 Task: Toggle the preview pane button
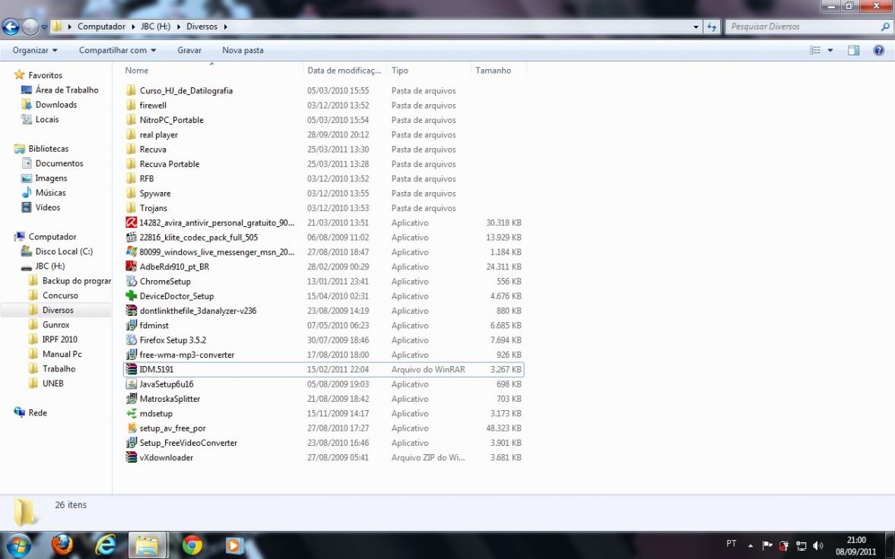pyautogui.click(x=853, y=50)
